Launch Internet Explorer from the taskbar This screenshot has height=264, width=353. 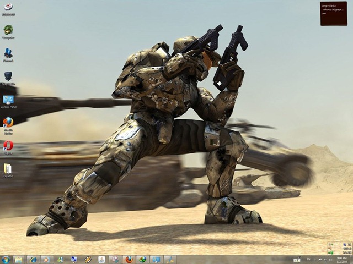(33, 260)
